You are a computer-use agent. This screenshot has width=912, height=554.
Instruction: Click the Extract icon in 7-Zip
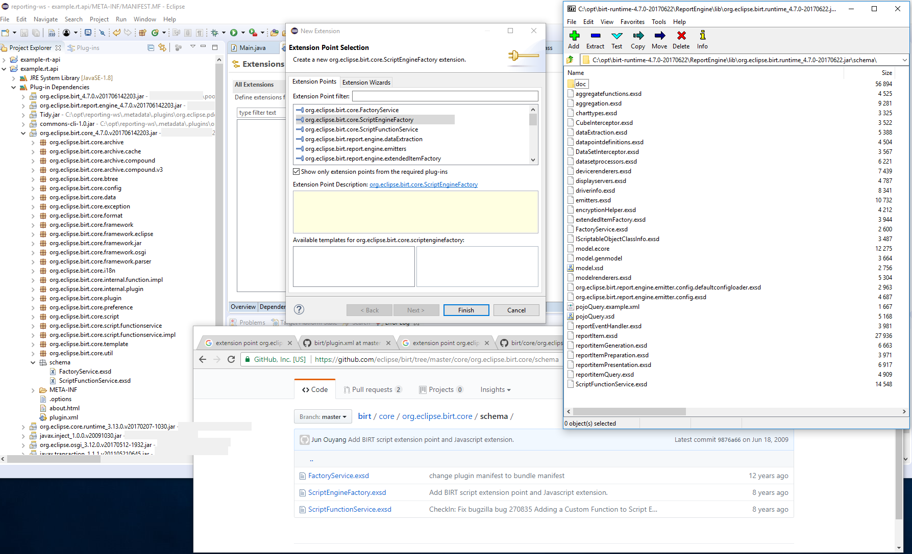pos(595,35)
